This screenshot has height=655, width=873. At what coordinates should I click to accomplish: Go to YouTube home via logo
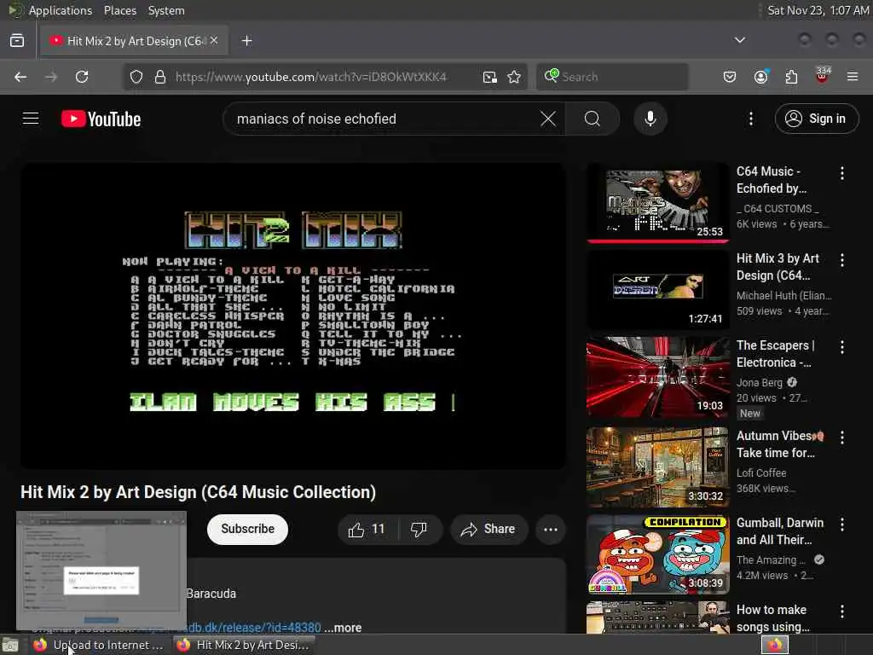click(101, 119)
